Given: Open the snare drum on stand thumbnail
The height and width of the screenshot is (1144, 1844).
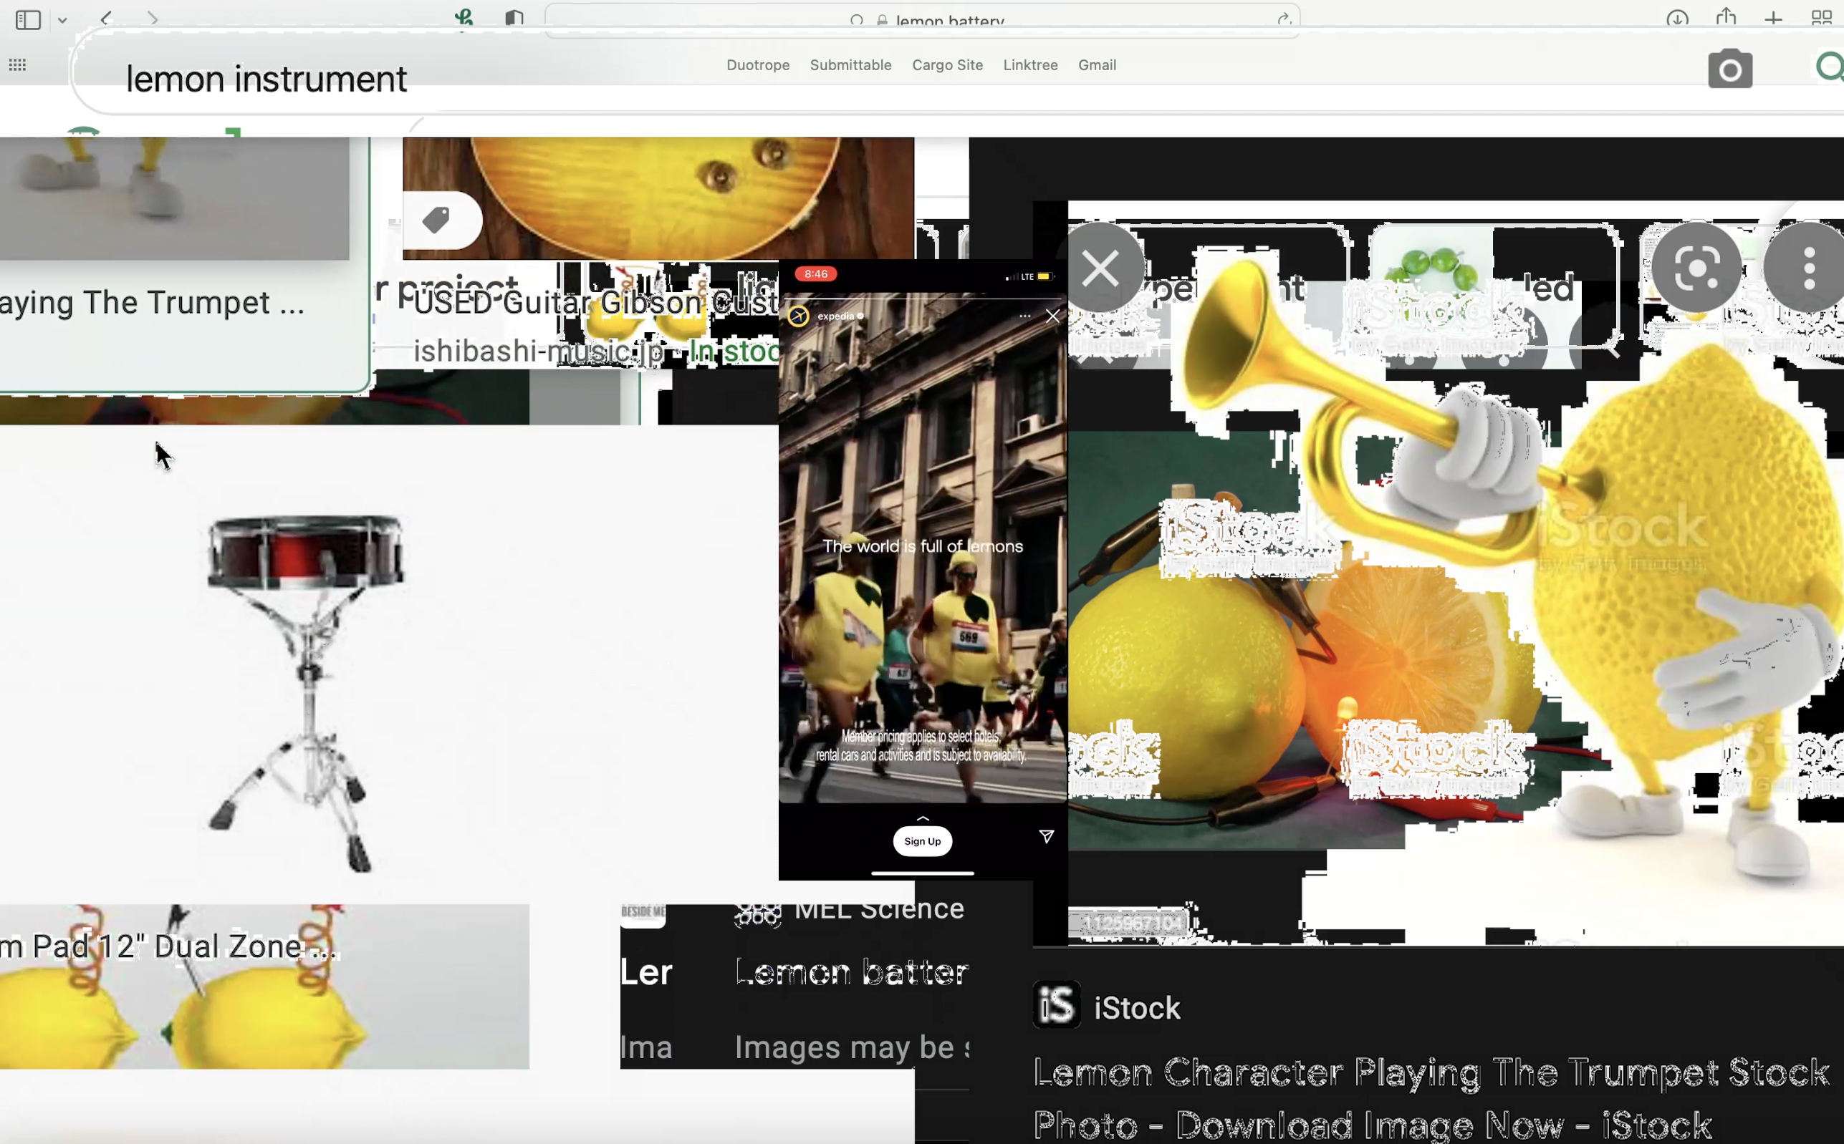Looking at the screenshot, I should click(x=306, y=692).
